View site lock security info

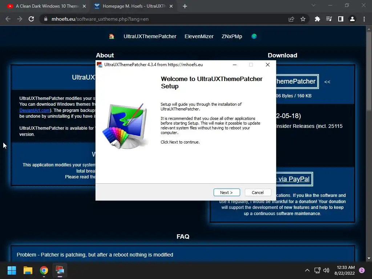click(46, 19)
